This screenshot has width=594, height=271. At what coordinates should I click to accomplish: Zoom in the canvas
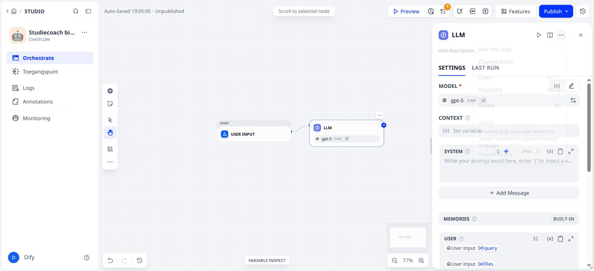(421, 260)
